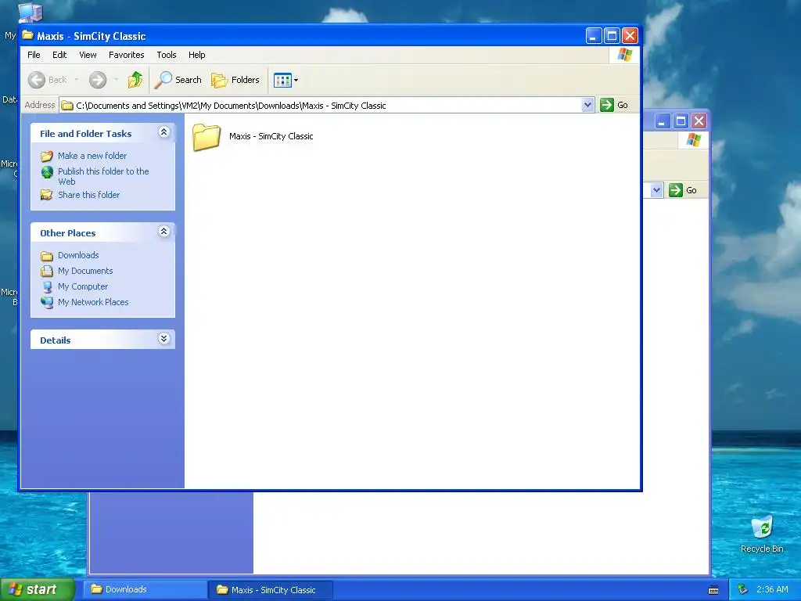Maximize the Maxis - SimCity Classic window
The width and height of the screenshot is (801, 601).
[612, 36]
